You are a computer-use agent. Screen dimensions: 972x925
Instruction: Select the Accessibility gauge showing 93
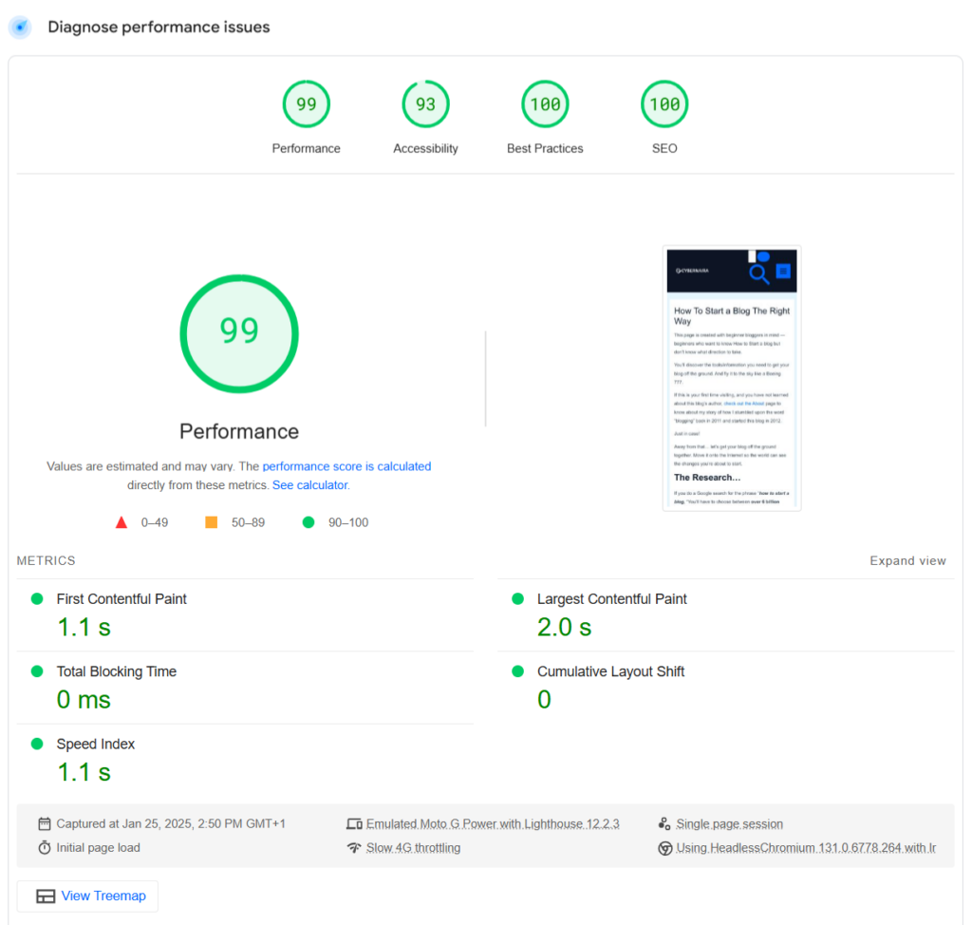click(x=425, y=104)
